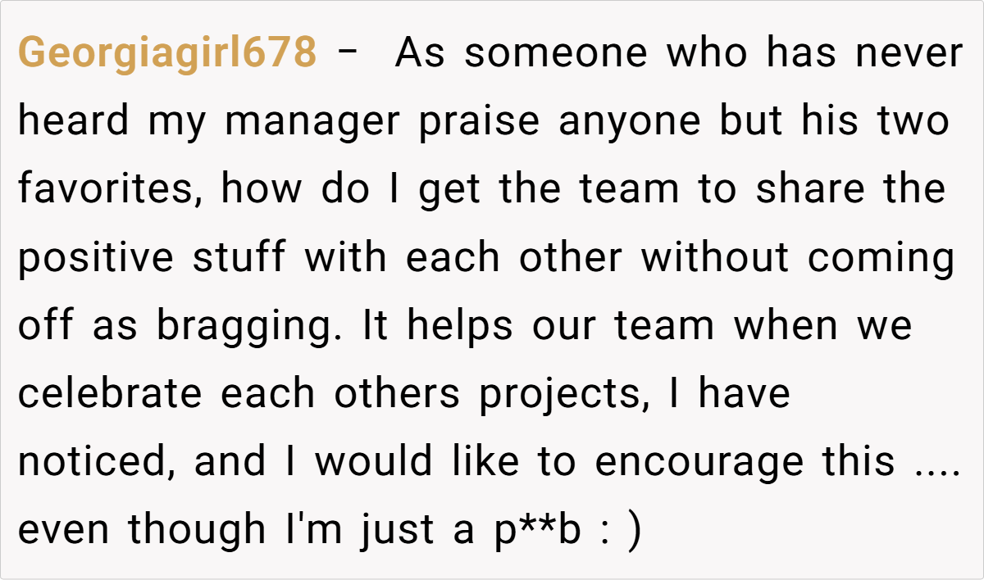Click the Georgiagirl678 username link
The image size is (984, 580).
(x=166, y=54)
